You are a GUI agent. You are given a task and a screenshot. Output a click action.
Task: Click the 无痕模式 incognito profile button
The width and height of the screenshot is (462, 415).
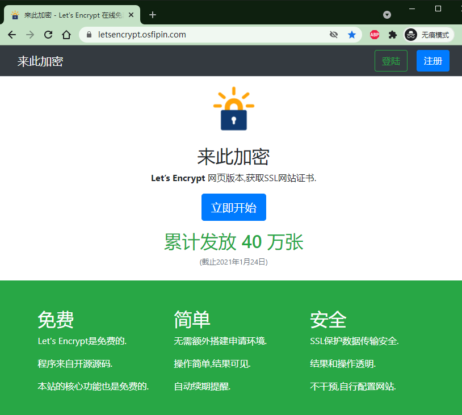pos(429,35)
